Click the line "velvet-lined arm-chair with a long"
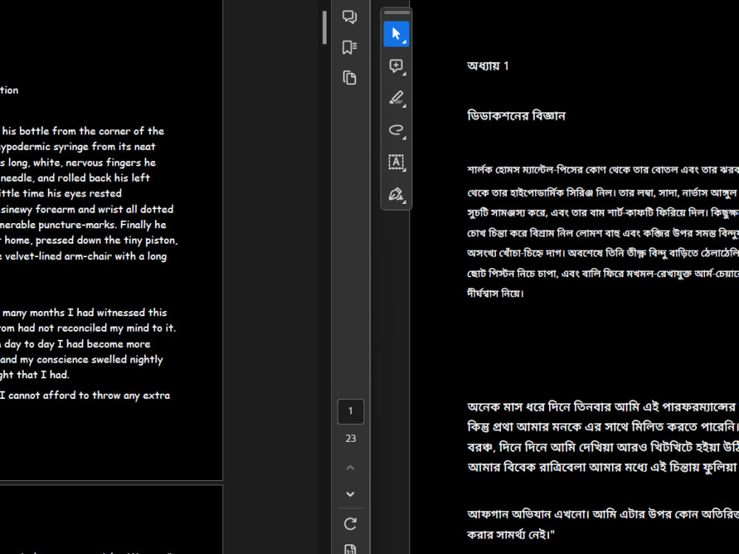The height and width of the screenshot is (554, 739). click(84, 256)
